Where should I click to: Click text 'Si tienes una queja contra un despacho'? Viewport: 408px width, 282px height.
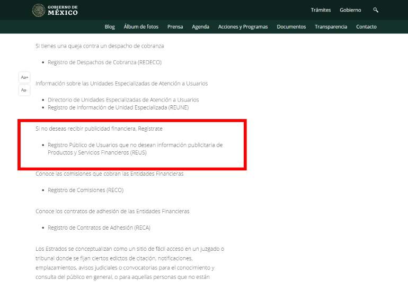(x=100, y=46)
